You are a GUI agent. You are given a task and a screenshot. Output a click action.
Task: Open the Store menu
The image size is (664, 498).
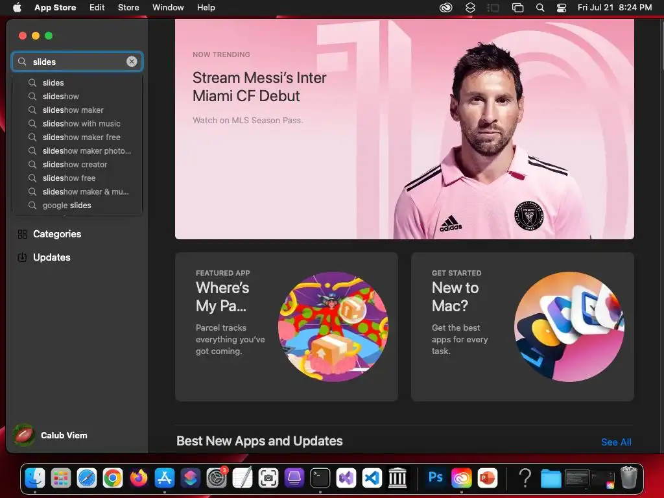[128, 7]
